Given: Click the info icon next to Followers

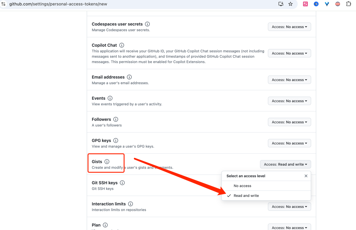Looking at the screenshot, I should point(116,119).
